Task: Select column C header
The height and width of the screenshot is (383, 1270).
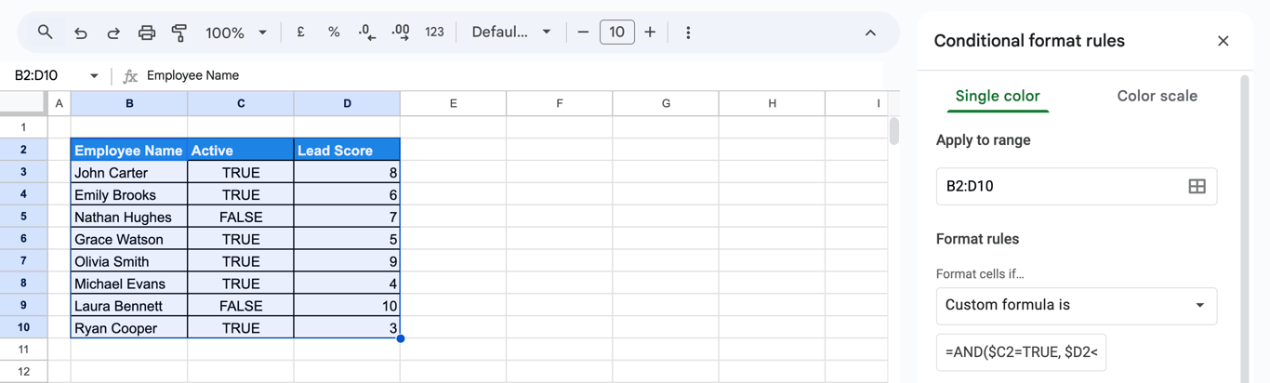Action: pyautogui.click(x=241, y=103)
